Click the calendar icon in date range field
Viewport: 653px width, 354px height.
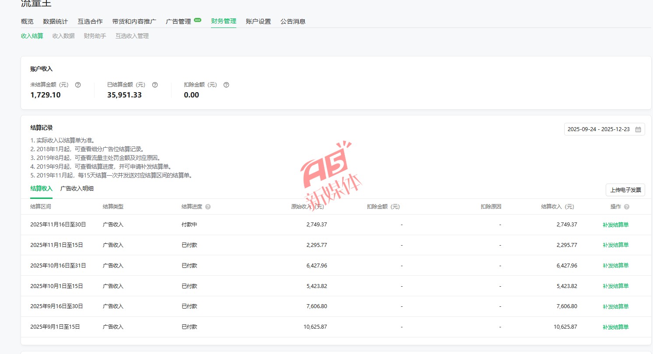[638, 129]
